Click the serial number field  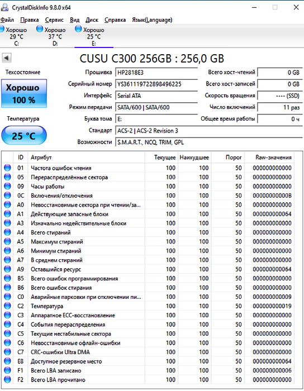coord(156,84)
